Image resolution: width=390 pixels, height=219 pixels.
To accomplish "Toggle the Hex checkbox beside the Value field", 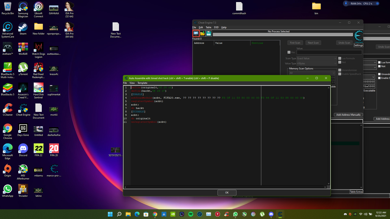I will (x=289, y=52).
